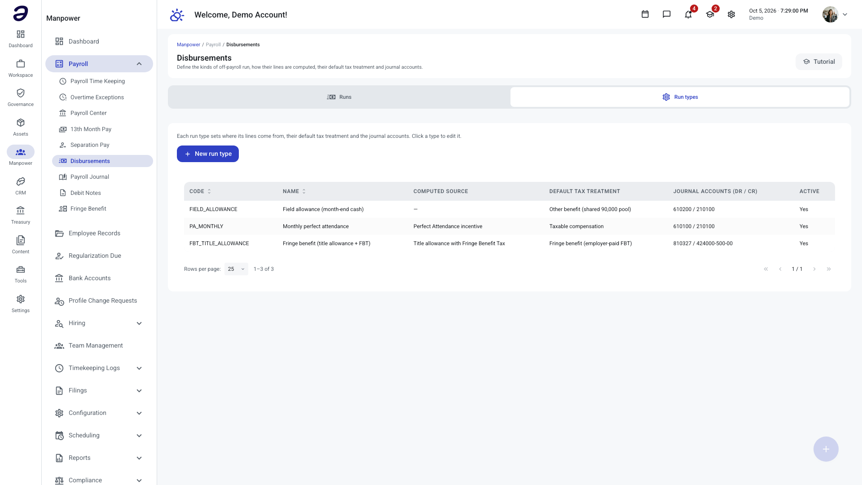Open the Content document icon

(21, 240)
